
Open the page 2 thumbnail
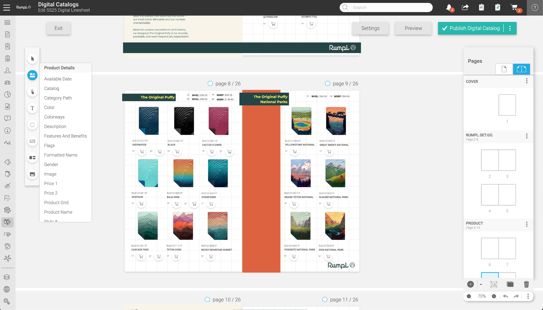490,160
